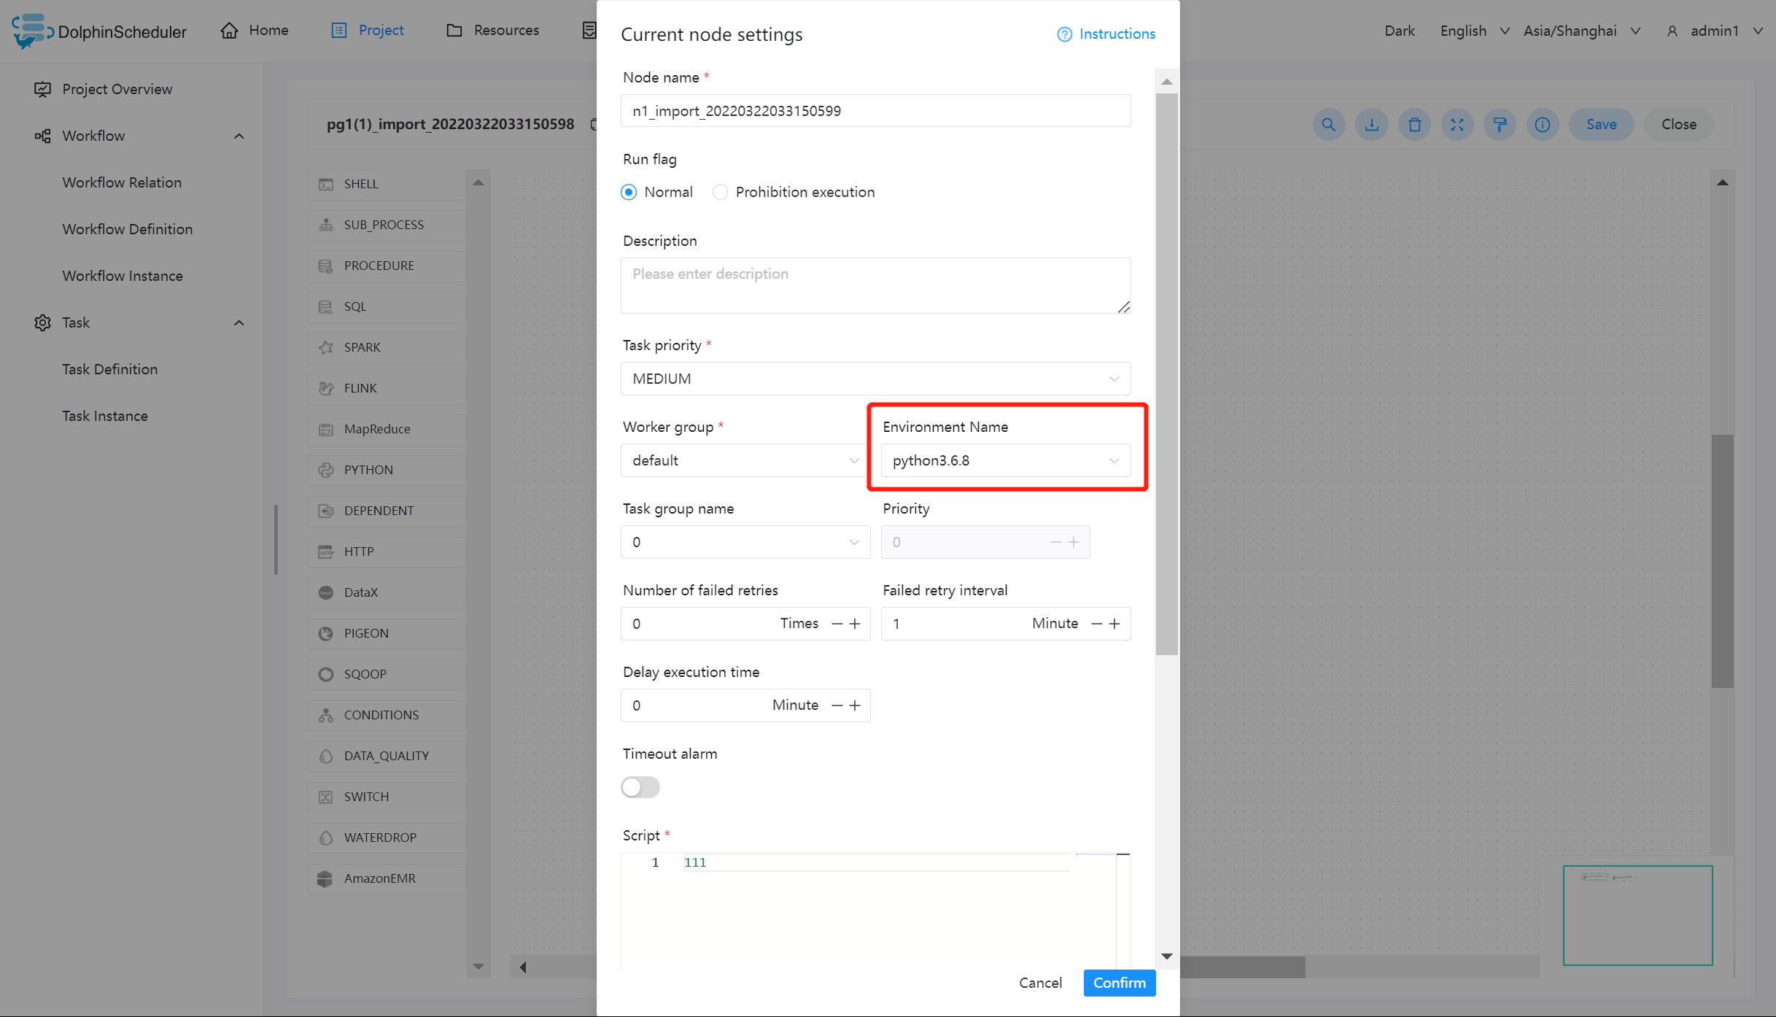The height and width of the screenshot is (1017, 1776).
Task: Click the SPARK task type icon
Action: tap(327, 347)
